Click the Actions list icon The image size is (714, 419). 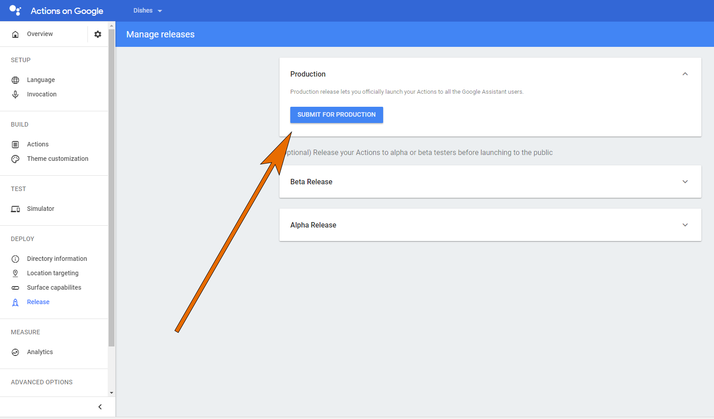(x=15, y=145)
